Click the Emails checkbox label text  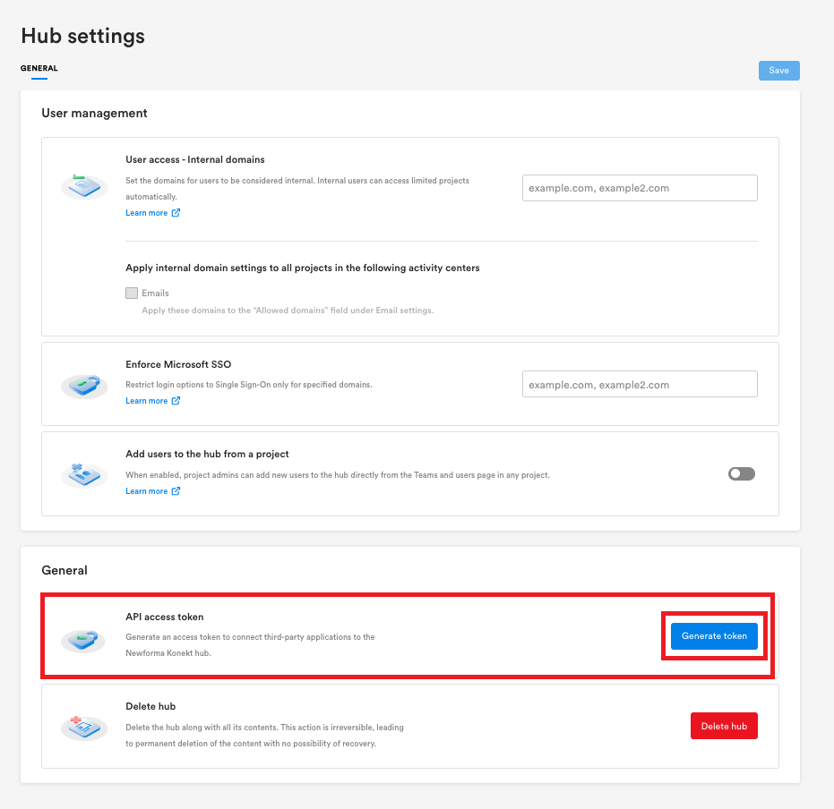coord(155,293)
